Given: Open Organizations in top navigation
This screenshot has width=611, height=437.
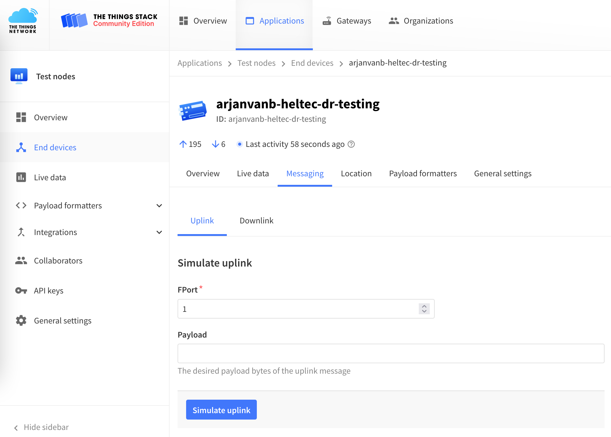Looking at the screenshot, I should coord(421,21).
